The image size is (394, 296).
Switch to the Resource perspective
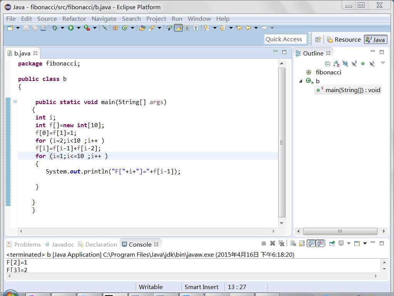pos(344,40)
